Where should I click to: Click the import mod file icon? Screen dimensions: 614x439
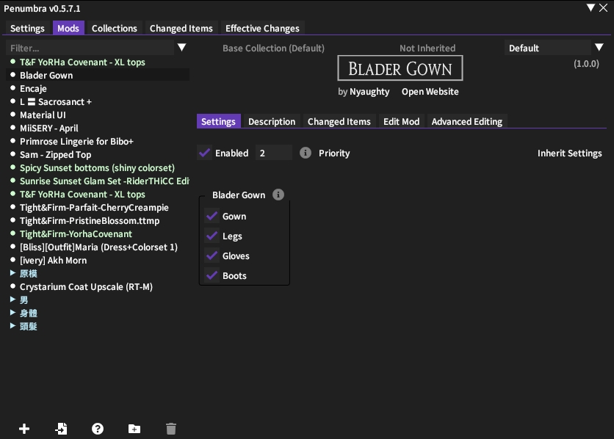(x=61, y=429)
